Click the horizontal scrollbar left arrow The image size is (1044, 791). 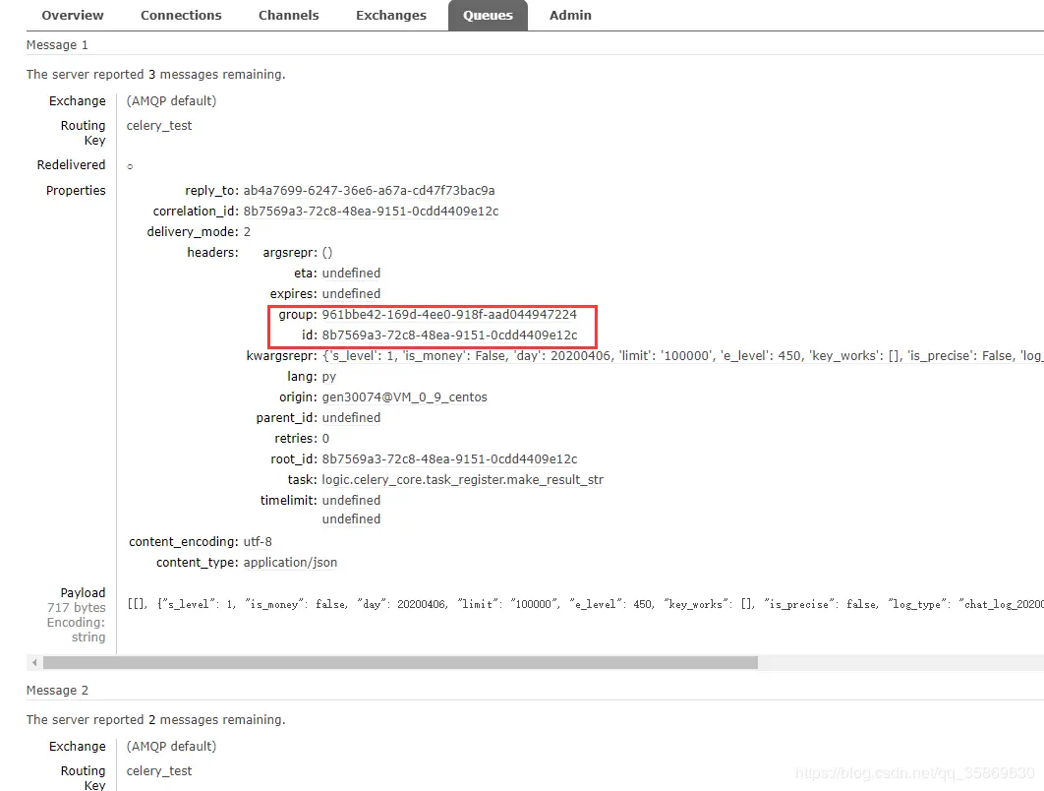[34, 662]
